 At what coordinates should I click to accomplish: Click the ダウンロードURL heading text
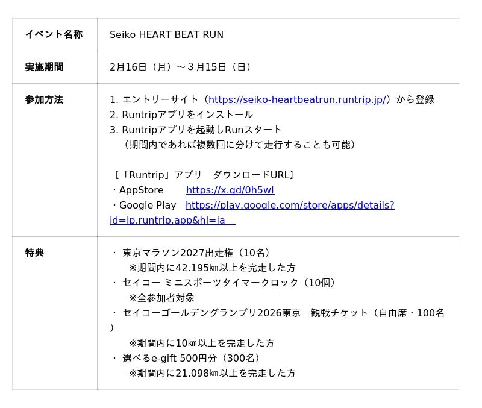click(204, 175)
